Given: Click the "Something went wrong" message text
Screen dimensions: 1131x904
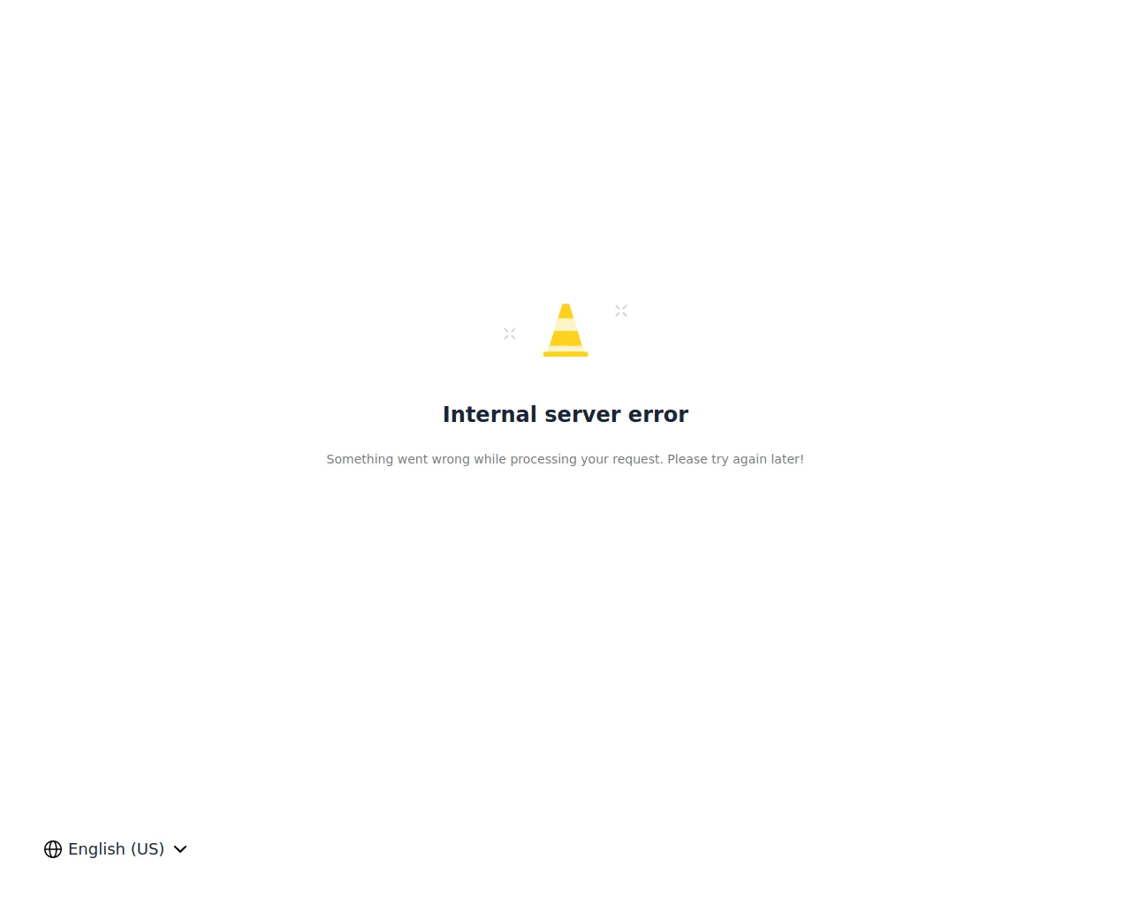Looking at the screenshot, I should click(565, 459).
